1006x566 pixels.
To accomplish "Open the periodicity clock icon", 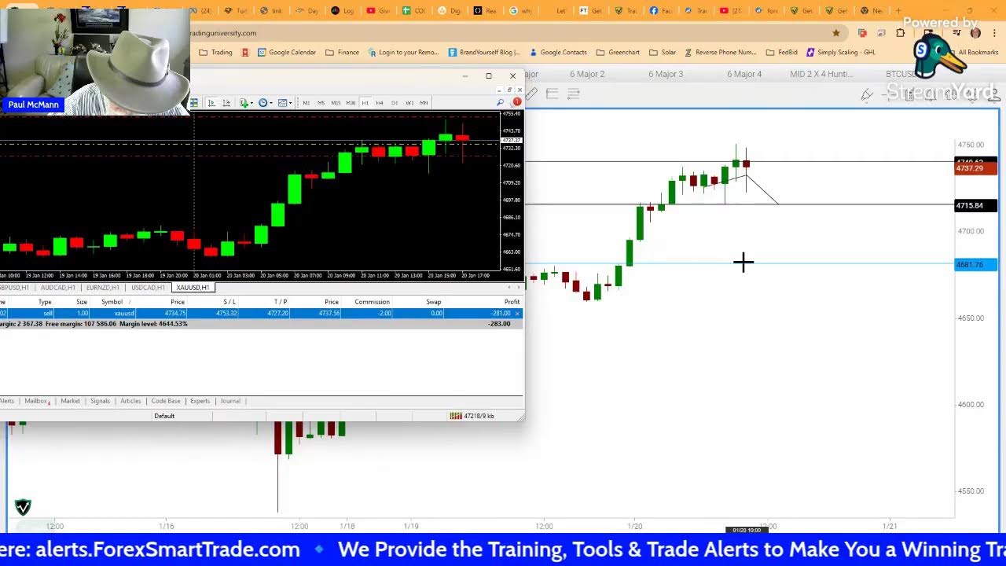I will pyautogui.click(x=263, y=103).
